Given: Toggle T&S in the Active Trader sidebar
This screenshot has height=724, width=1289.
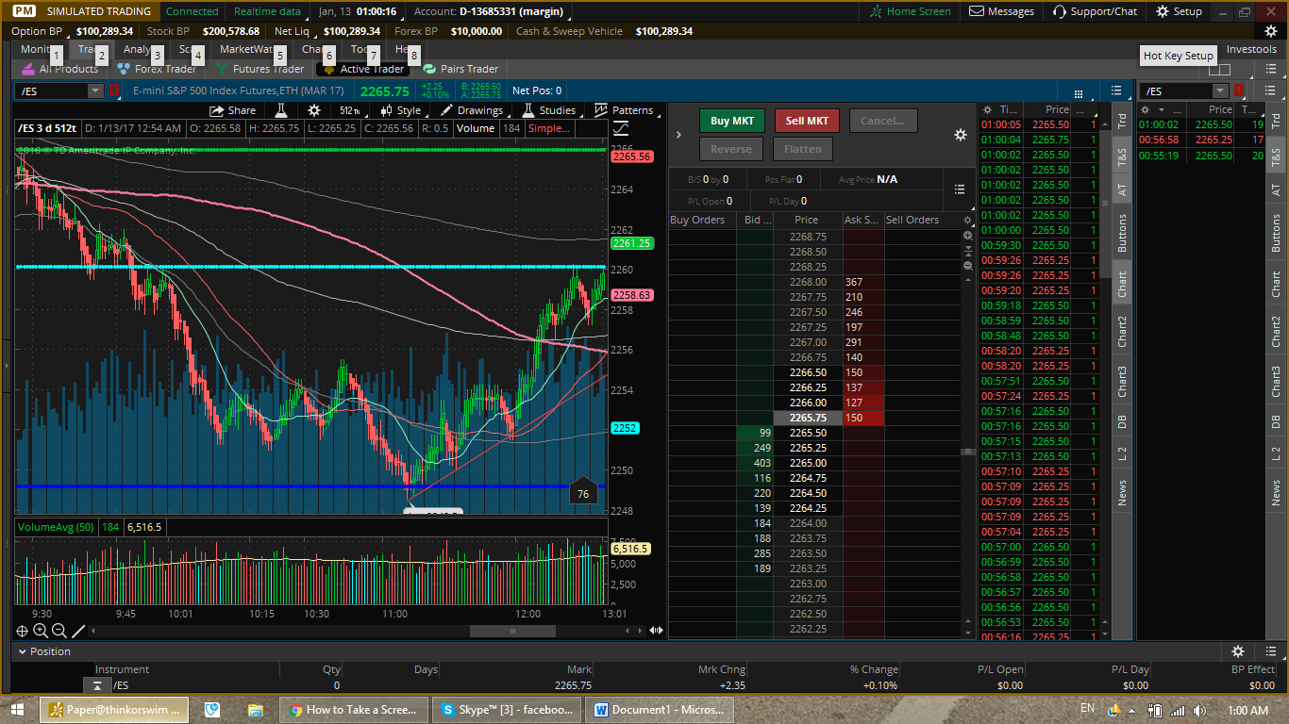Looking at the screenshot, I should (1122, 156).
